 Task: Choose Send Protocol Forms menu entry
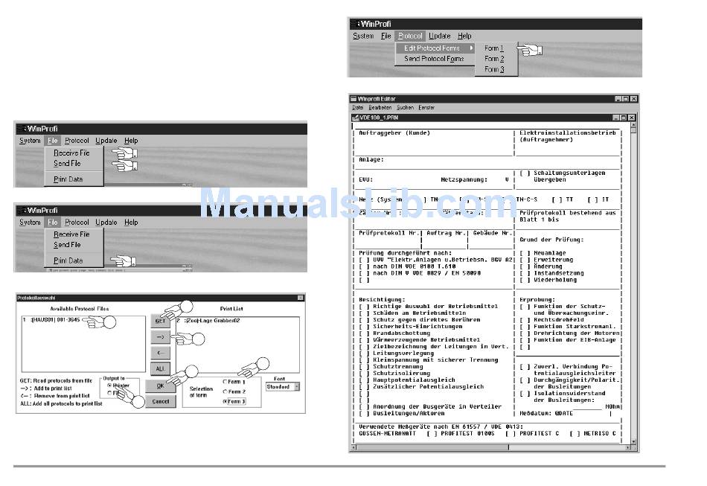[434, 59]
